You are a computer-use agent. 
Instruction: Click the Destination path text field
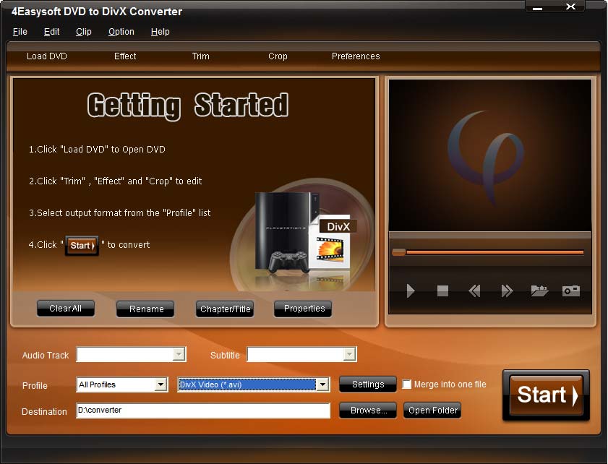point(202,411)
